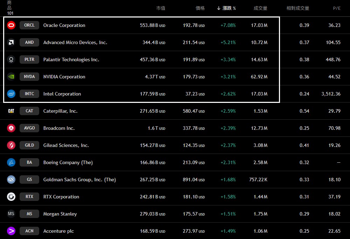Click the ORCL ticker badge

[x=29, y=25]
